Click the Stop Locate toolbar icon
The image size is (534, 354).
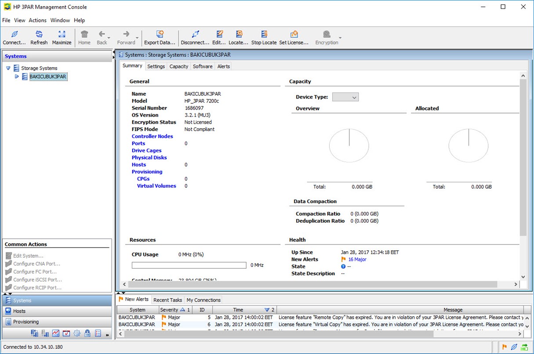[264, 34]
